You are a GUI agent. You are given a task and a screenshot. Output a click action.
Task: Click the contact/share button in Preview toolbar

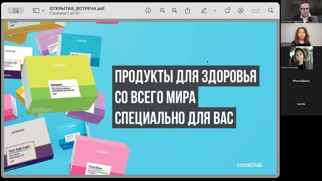click(x=16, y=11)
